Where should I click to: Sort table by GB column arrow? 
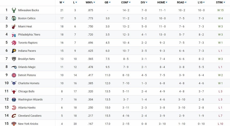[110, 3]
